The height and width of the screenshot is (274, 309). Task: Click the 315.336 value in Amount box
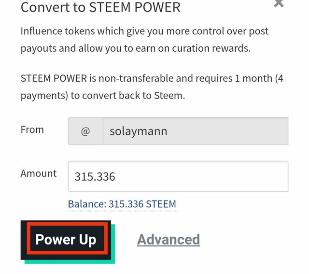click(x=95, y=177)
